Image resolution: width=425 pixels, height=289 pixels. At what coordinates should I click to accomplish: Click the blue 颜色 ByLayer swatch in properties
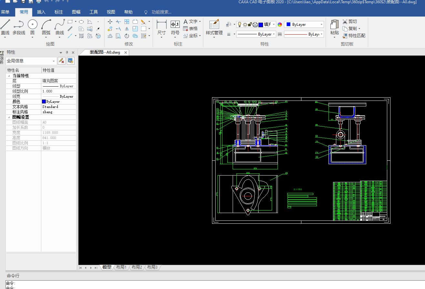pos(44,102)
